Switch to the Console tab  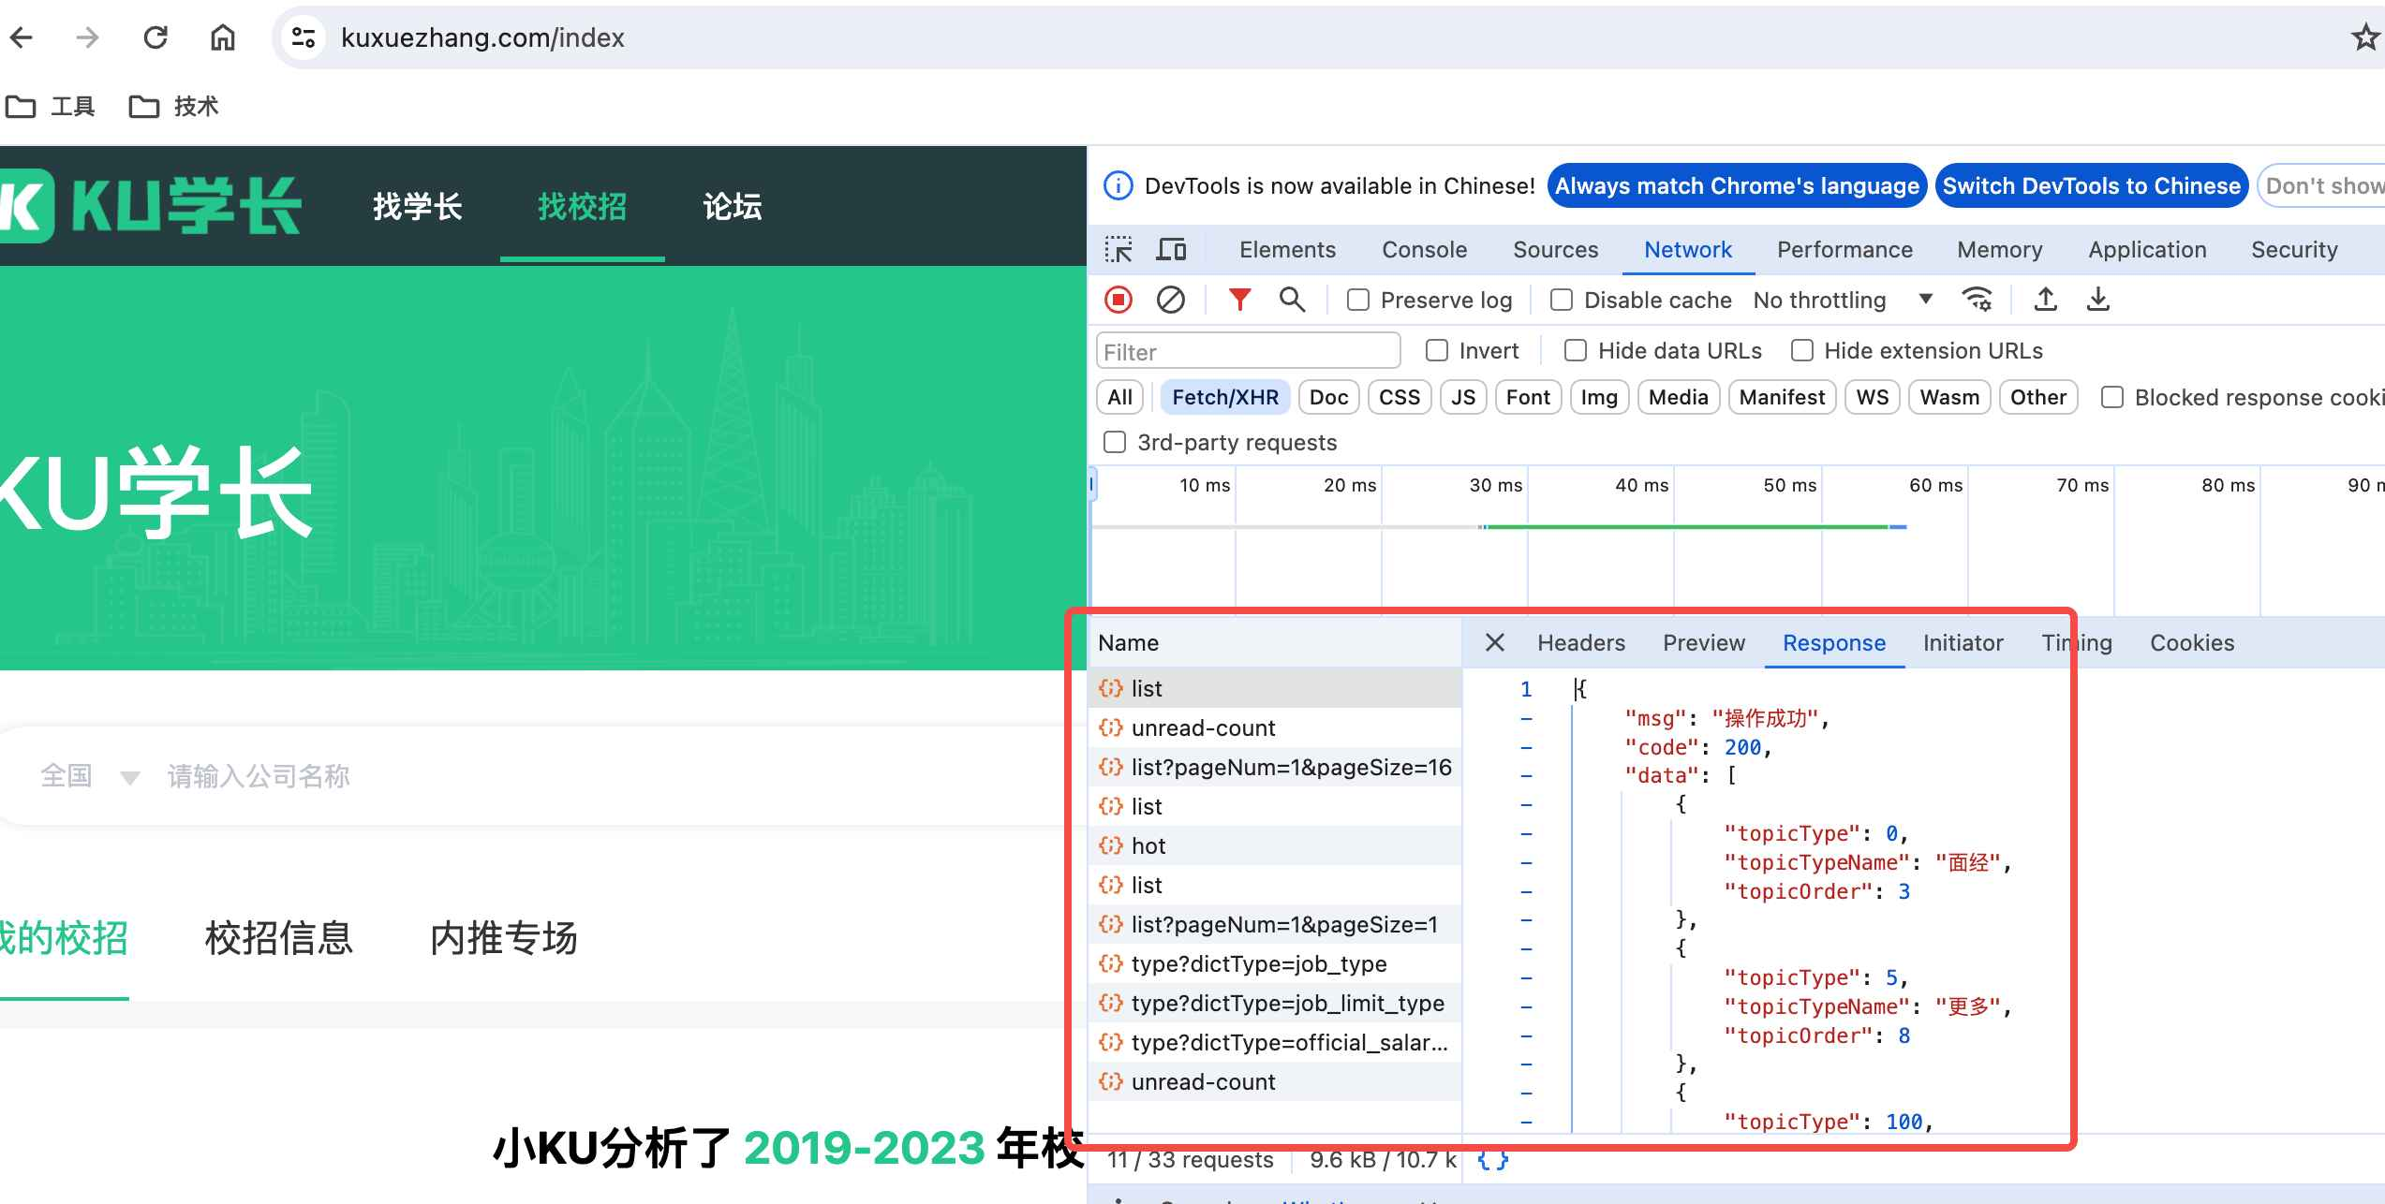click(1424, 250)
